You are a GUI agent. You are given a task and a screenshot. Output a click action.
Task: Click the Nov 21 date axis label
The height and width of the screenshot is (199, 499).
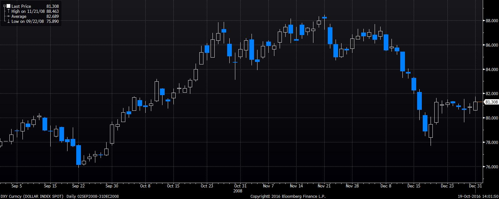pos(325,186)
